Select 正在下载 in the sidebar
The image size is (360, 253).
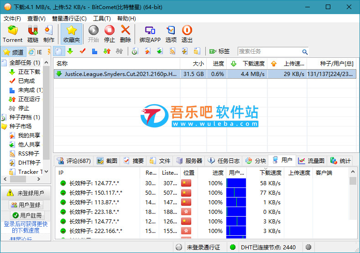(x=29, y=71)
